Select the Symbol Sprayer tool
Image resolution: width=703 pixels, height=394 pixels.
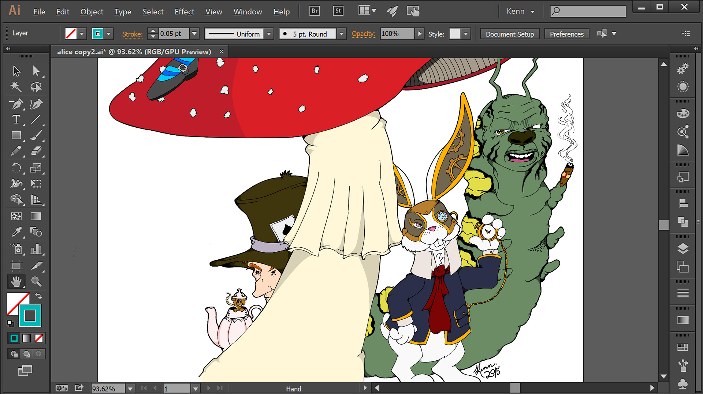16,249
